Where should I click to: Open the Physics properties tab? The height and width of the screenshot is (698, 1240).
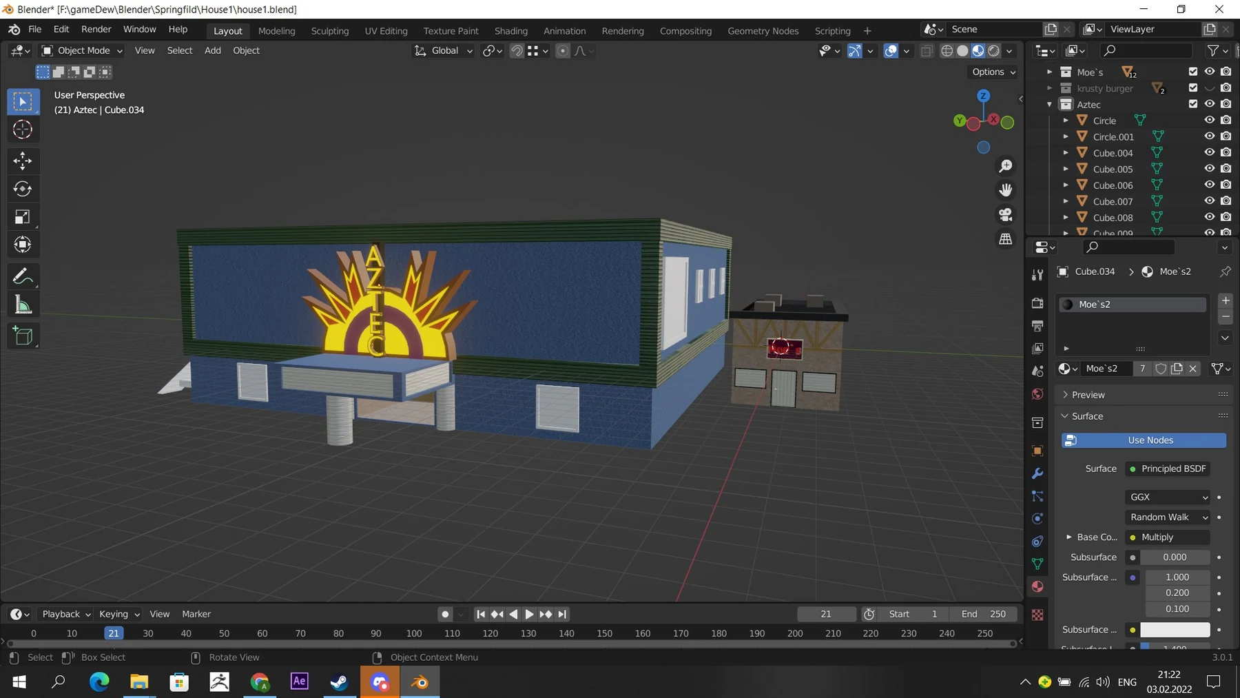(1037, 519)
